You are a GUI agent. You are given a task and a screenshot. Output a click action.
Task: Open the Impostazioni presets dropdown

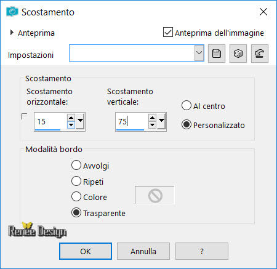point(199,53)
